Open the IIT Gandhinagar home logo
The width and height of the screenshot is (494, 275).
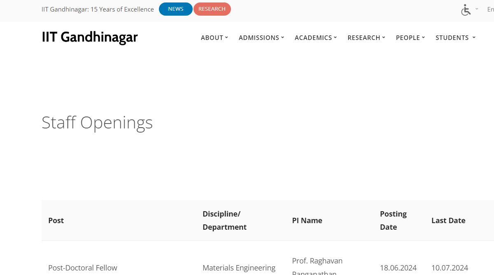(90, 37)
